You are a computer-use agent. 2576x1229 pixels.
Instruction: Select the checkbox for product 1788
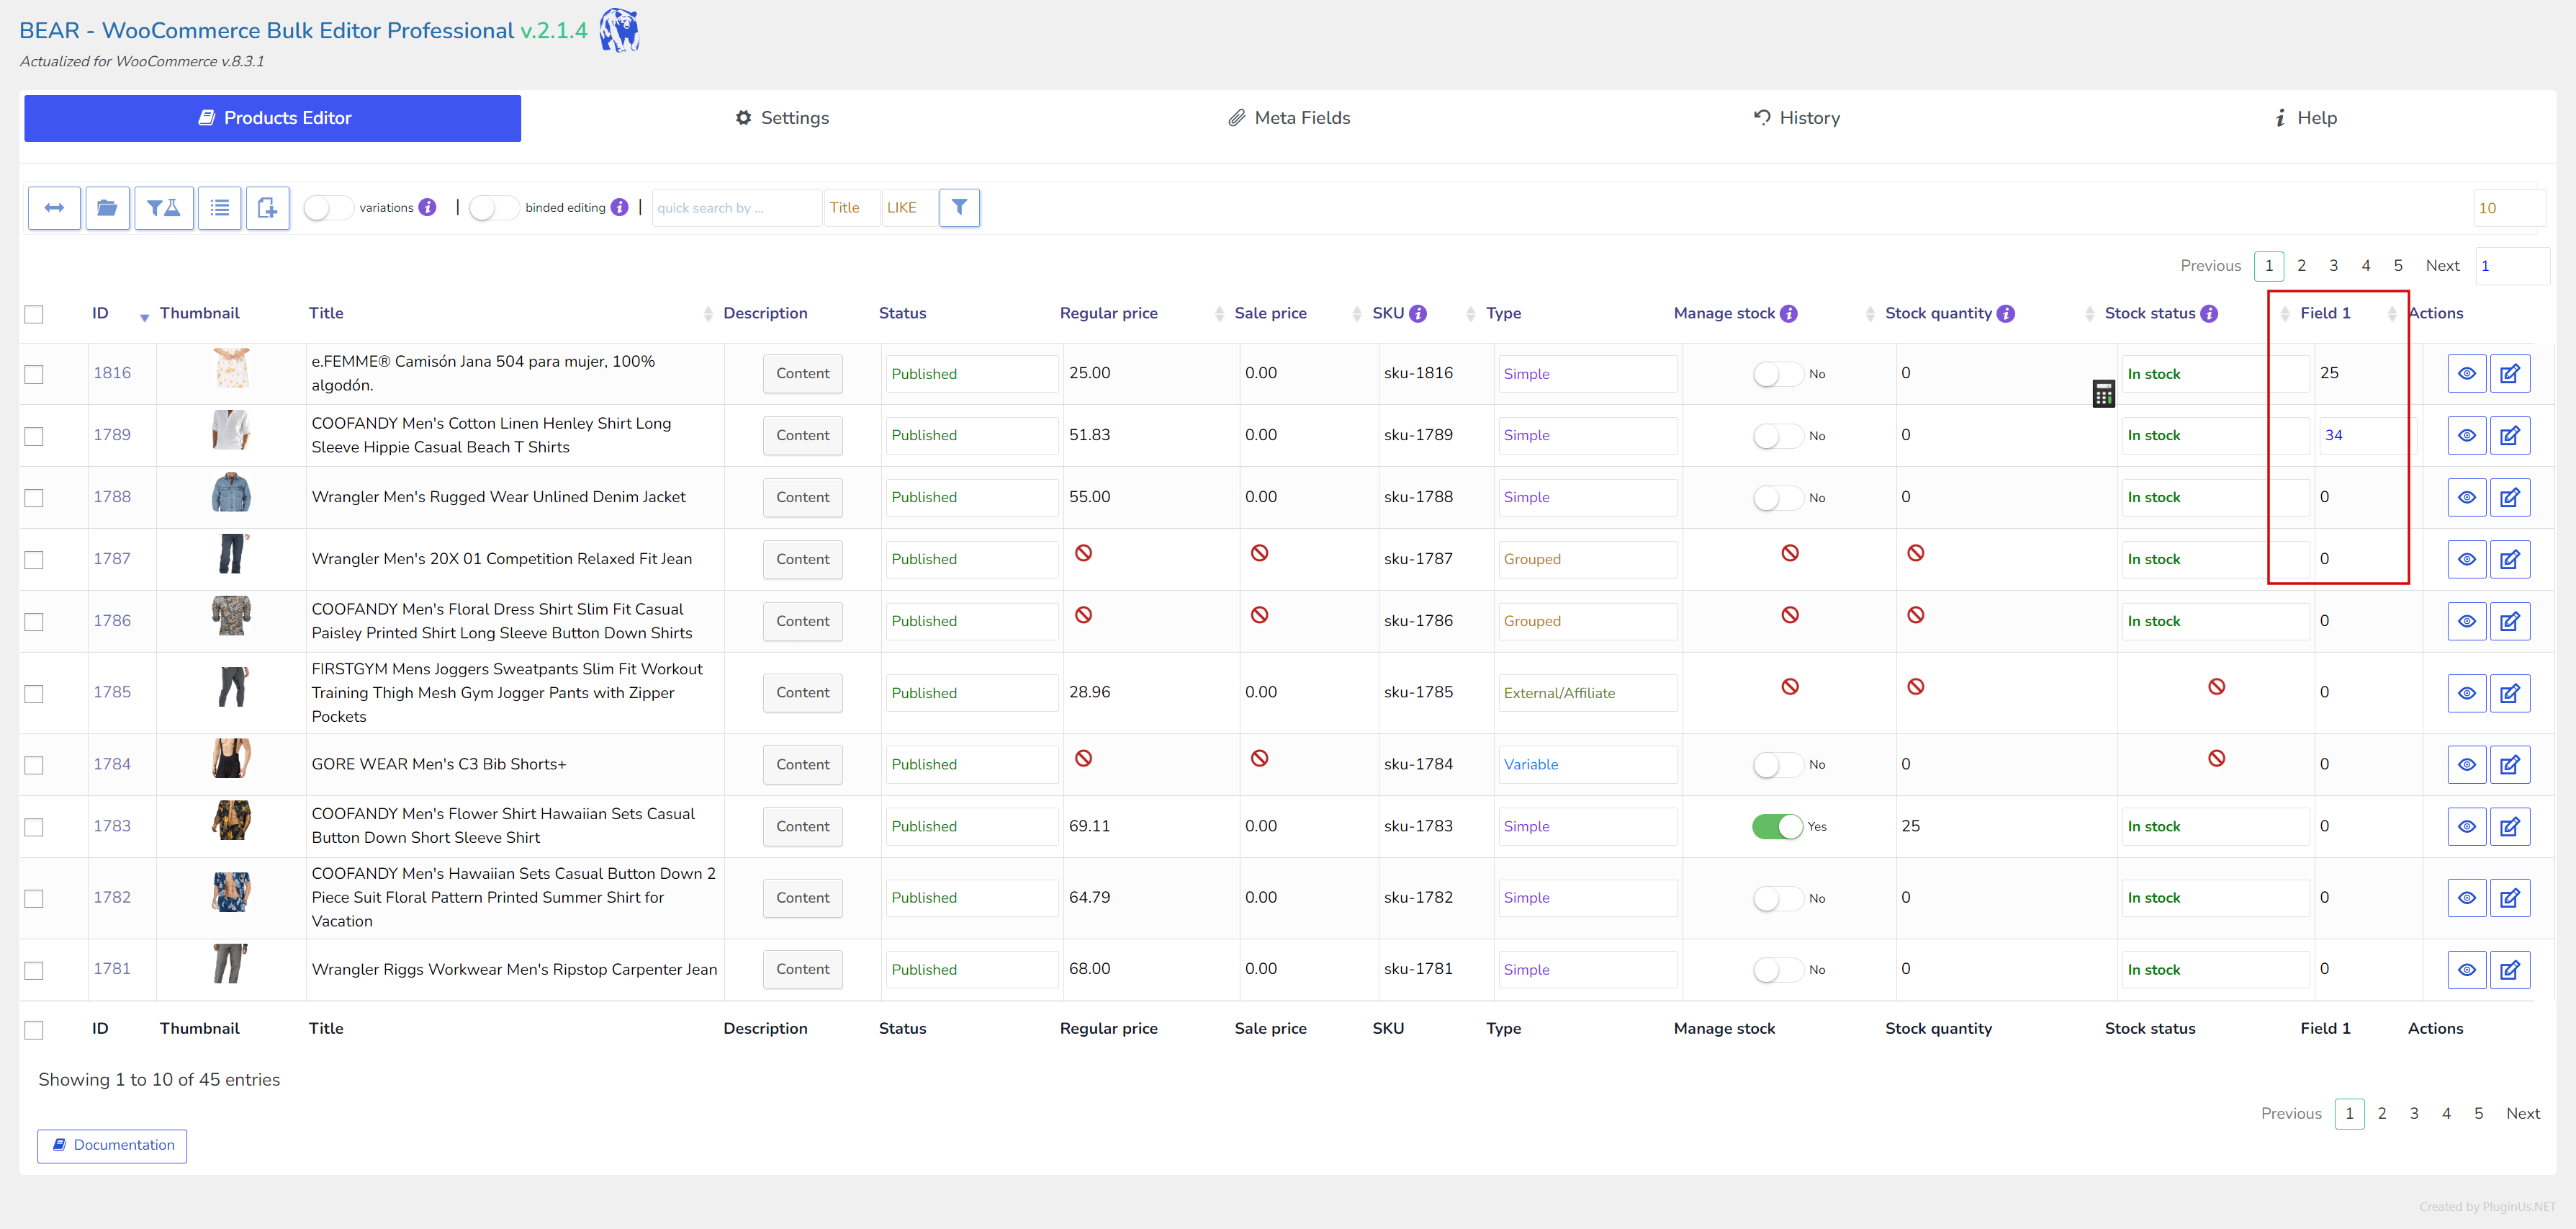tap(34, 499)
